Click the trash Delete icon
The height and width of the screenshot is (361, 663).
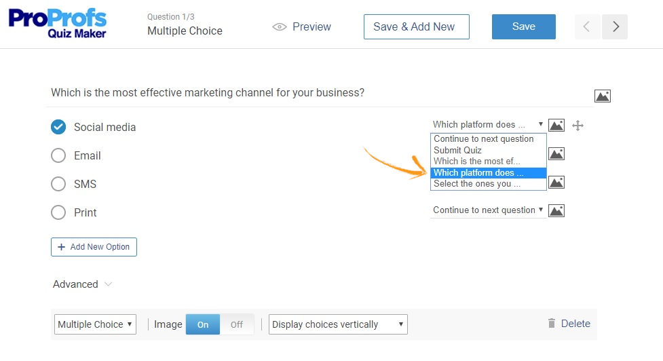pyautogui.click(x=552, y=324)
